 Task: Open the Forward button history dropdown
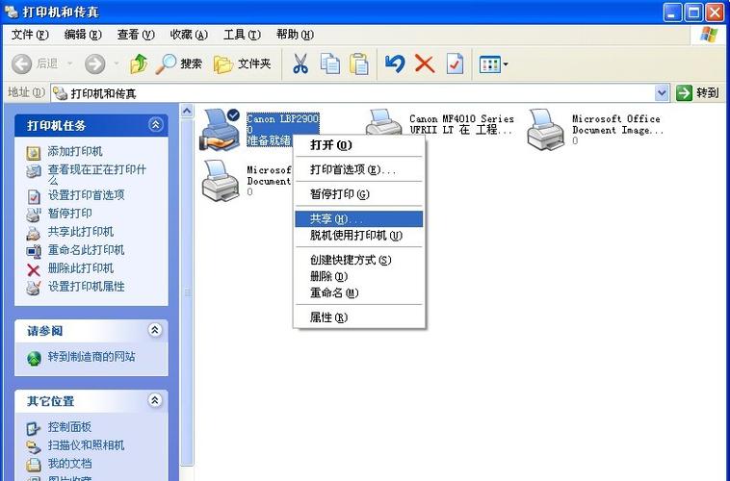(117, 63)
